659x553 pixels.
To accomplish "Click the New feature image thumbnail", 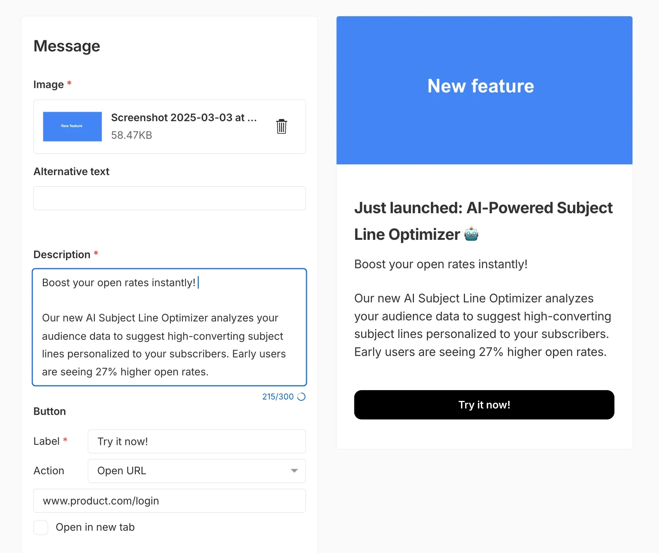I will point(72,126).
